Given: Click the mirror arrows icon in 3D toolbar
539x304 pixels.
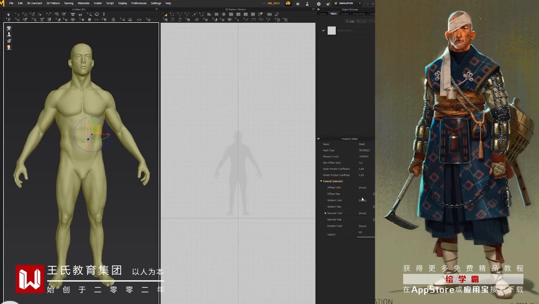Looking at the screenshot, I should coord(139,20).
